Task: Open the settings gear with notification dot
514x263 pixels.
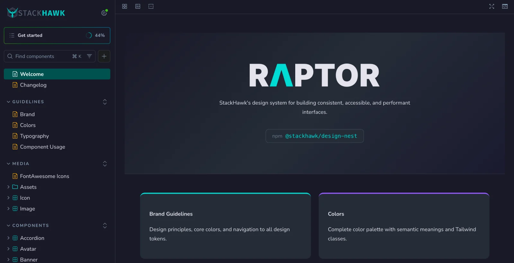Action: (104, 13)
